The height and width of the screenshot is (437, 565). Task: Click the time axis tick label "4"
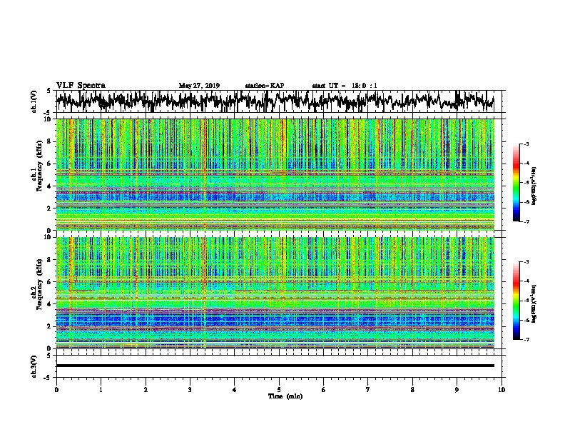coord(235,389)
